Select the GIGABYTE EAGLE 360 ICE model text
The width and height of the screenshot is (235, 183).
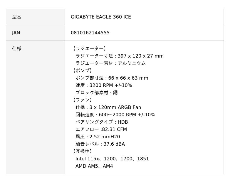click(x=101, y=17)
